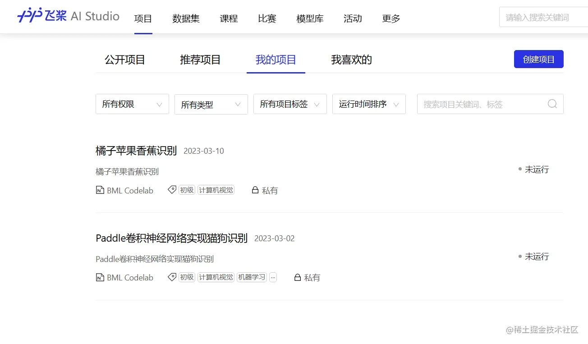
Task: Open 数据集 in the top navigation
Action: [x=186, y=18]
